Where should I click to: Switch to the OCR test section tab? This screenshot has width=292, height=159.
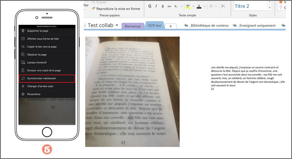point(155,26)
